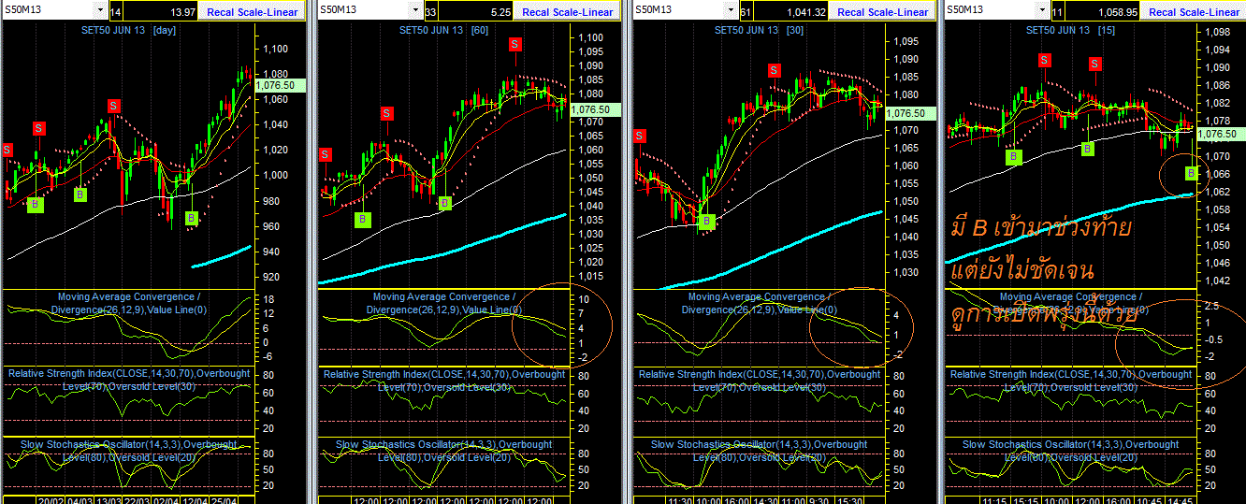Click the Relative Strength Index label in the 30-minute chart
The width and height of the screenshot is (1246, 504).
click(x=759, y=380)
